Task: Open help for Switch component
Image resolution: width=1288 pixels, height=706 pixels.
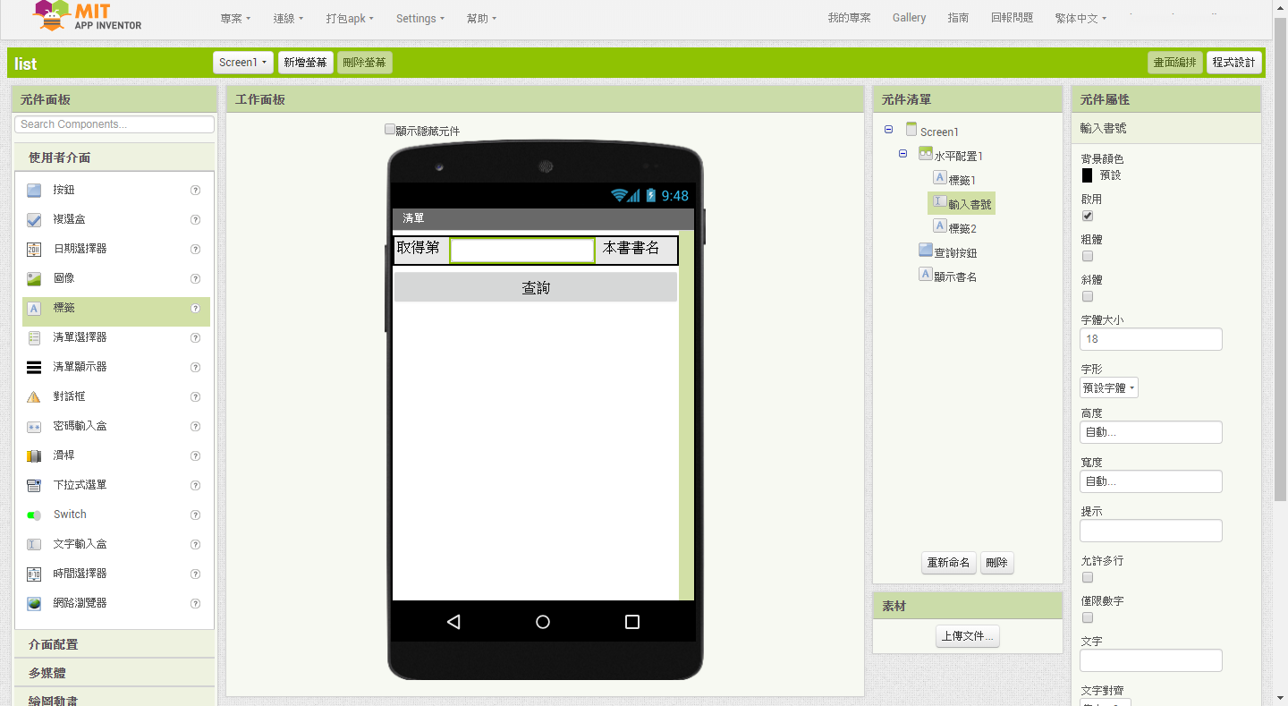Action: pos(195,515)
